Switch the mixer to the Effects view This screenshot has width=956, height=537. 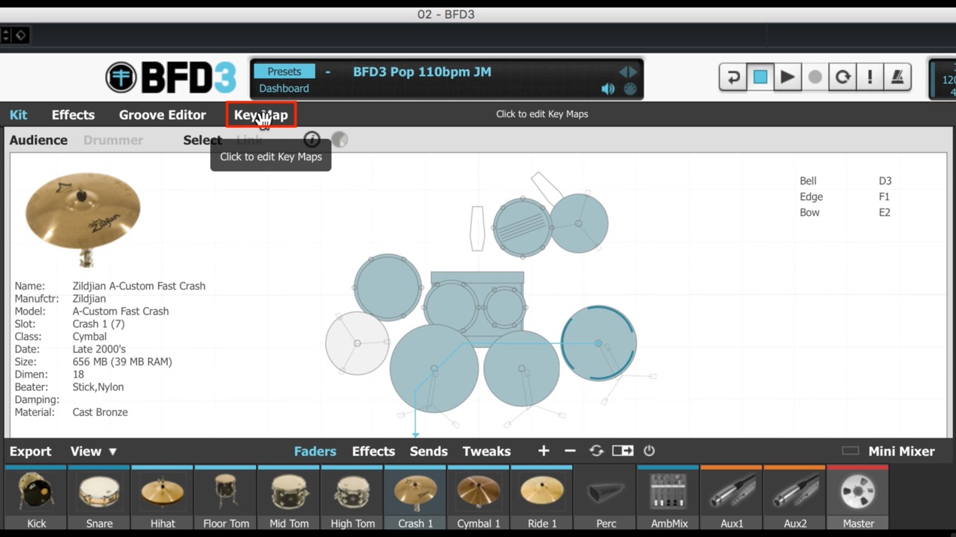point(373,451)
